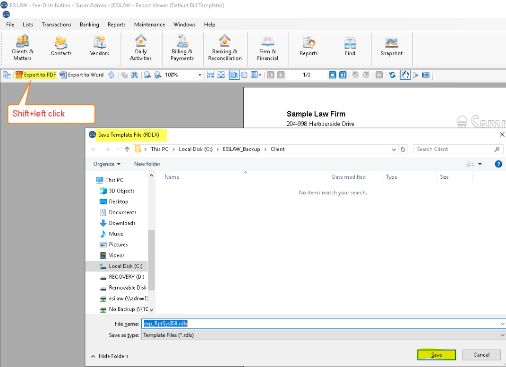Activate the snapshot camera tool
Screen dimensions: 506x367
click(x=426, y=75)
